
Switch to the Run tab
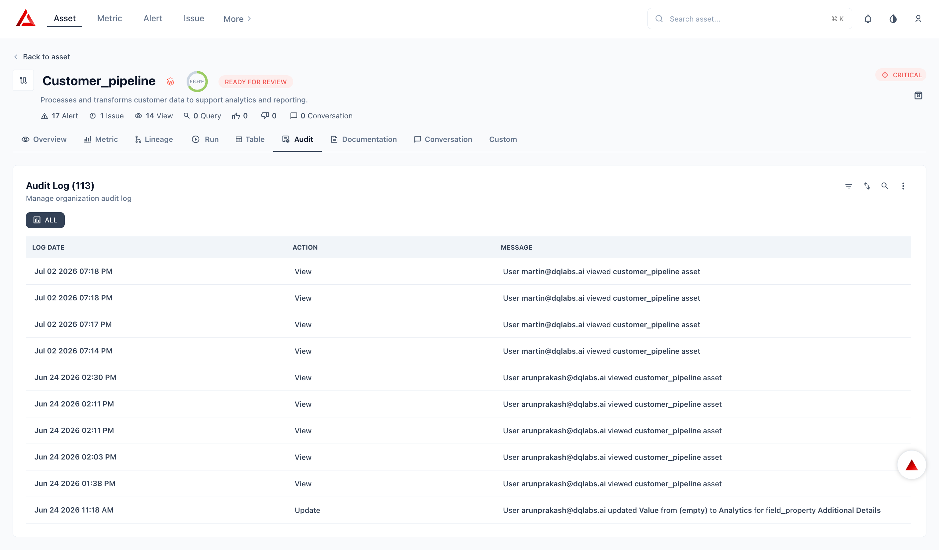(206, 140)
